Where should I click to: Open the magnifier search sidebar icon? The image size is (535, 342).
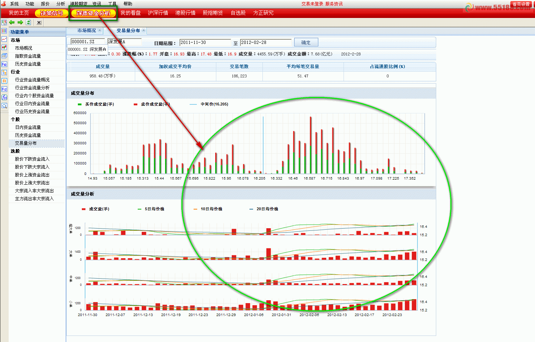[4, 106]
